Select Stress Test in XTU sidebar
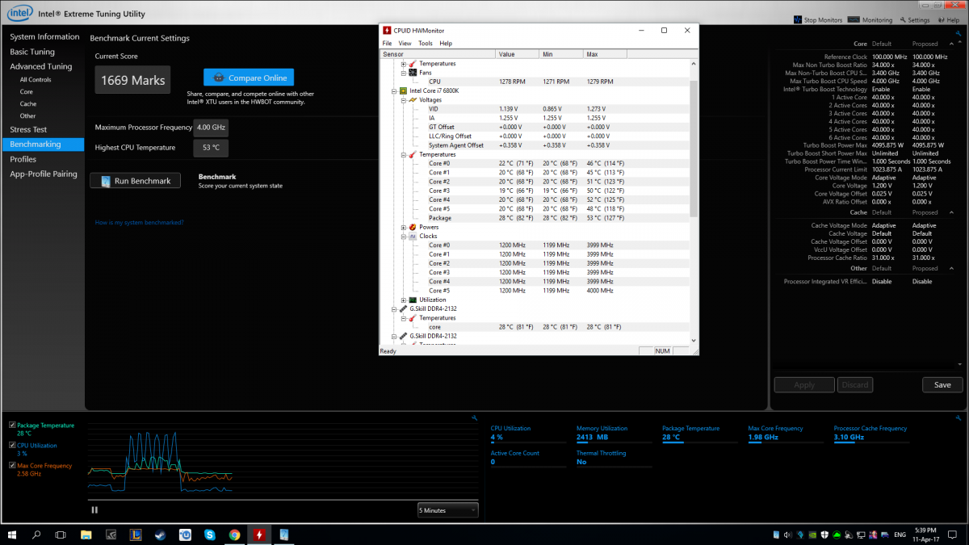The image size is (969, 545). [28, 129]
